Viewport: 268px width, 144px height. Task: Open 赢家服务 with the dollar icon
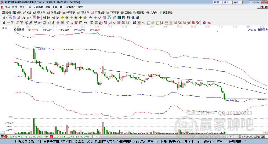coord(166,13)
